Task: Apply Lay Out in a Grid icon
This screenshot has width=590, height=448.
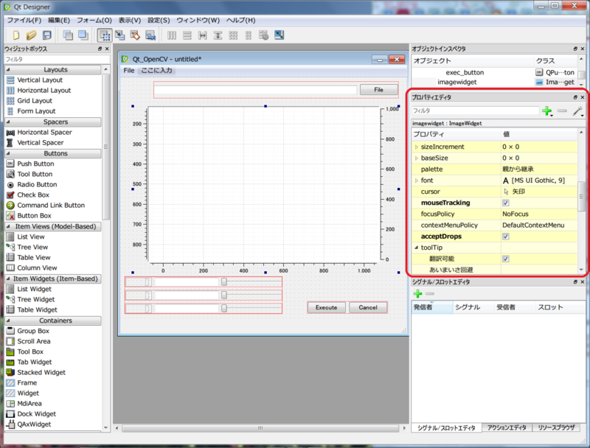Action: (233, 35)
